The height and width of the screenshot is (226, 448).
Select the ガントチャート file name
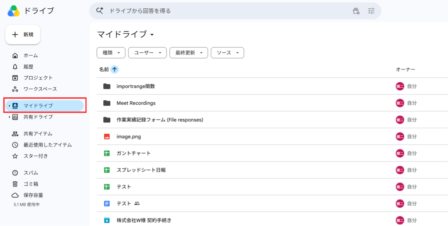[134, 153]
